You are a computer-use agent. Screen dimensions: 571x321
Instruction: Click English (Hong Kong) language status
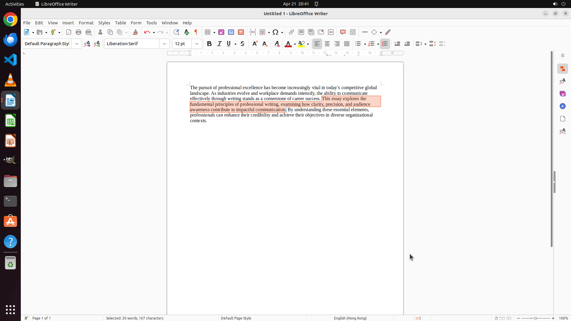click(x=350, y=318)
